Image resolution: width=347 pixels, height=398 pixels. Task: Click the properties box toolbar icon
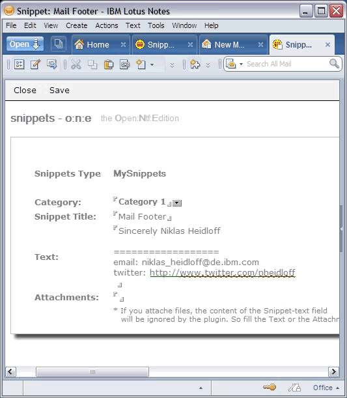point(19,64)
